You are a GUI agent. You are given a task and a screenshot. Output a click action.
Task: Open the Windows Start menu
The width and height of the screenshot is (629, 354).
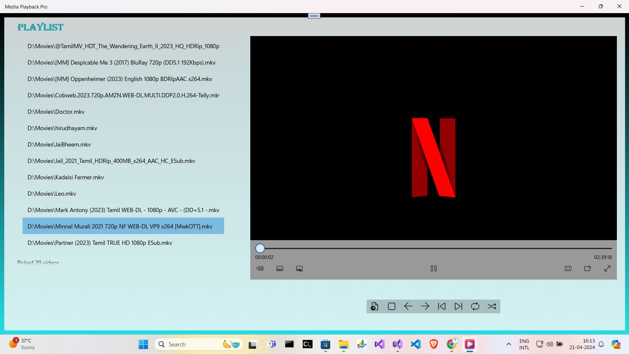point(143,344)
